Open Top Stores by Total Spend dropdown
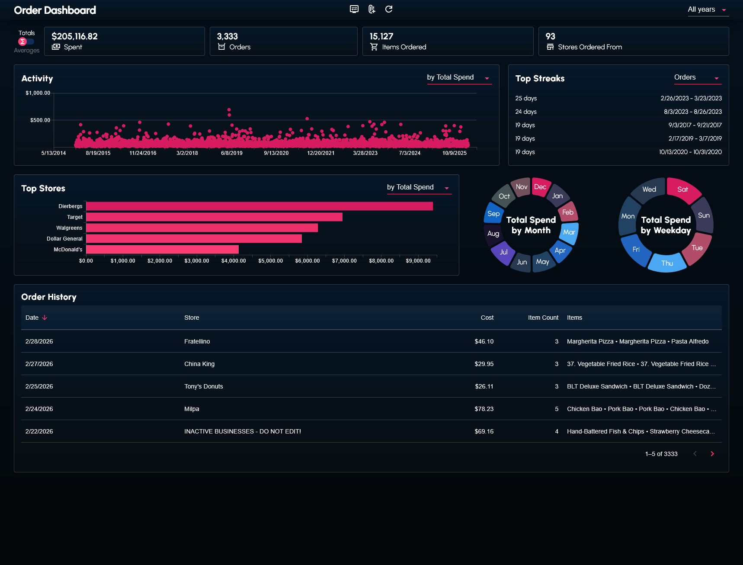This screenshot has height=565, width=743. (x=419, y=187)
